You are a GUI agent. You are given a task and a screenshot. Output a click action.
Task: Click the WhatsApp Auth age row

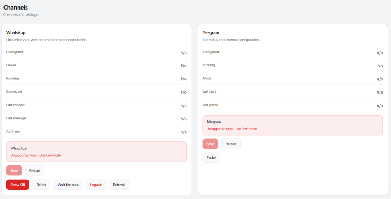[96, 132]
